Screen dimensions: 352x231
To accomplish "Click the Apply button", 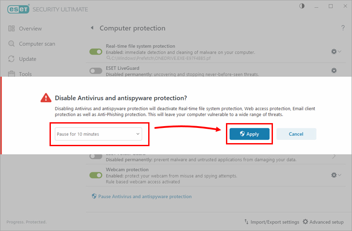I will click(x=249, y=134).
